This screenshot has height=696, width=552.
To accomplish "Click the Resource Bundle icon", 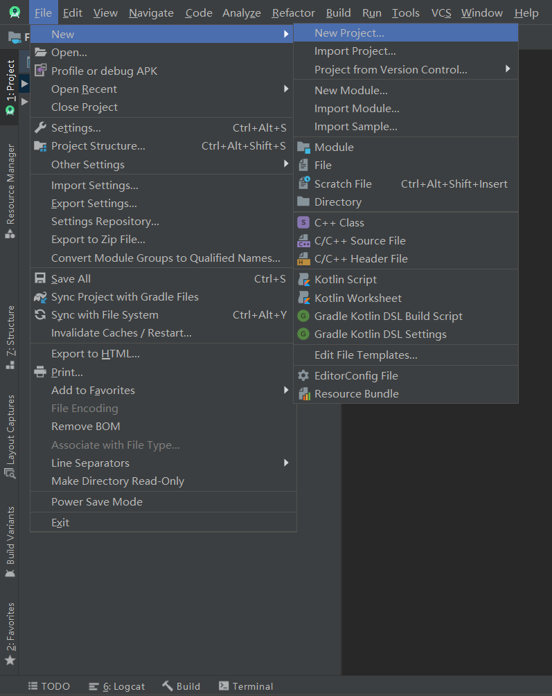I will coord(304,394).
